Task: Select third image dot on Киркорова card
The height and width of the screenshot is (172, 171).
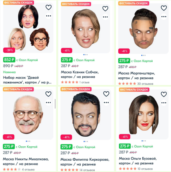Action: pyautogui.click(x=87, y=142)
